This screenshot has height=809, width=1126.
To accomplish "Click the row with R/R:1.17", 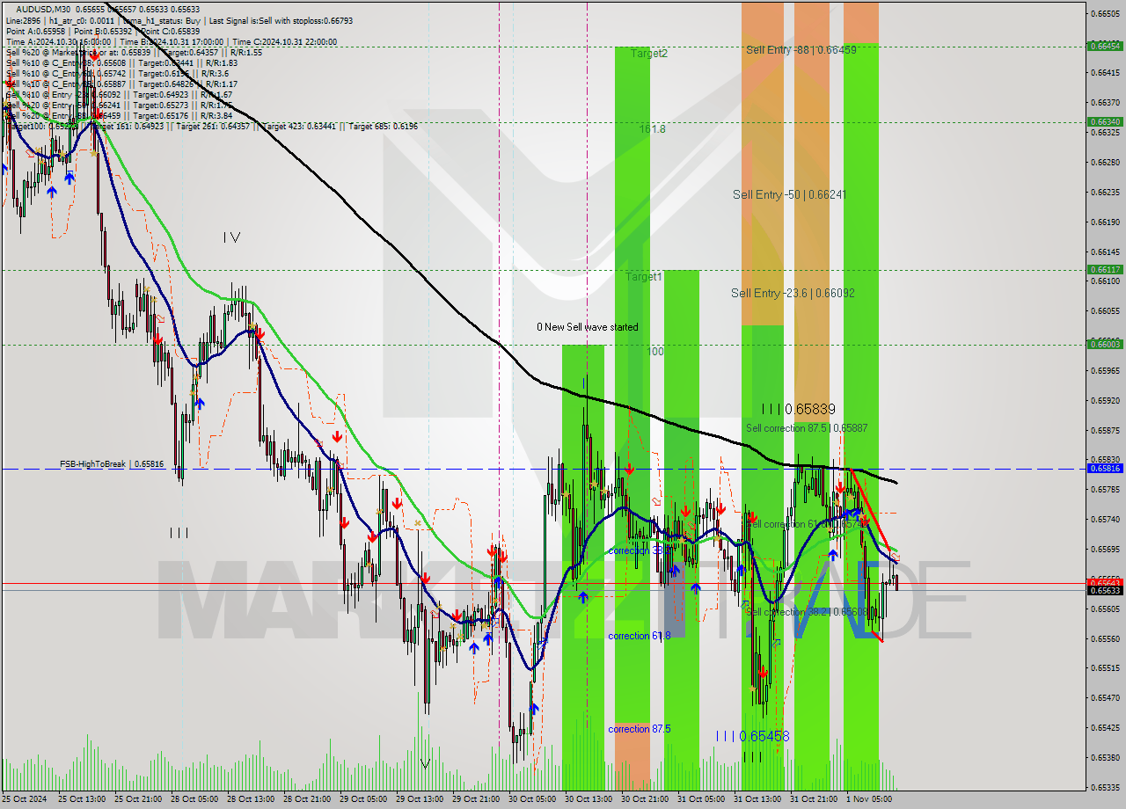I will tap(121, 84).
